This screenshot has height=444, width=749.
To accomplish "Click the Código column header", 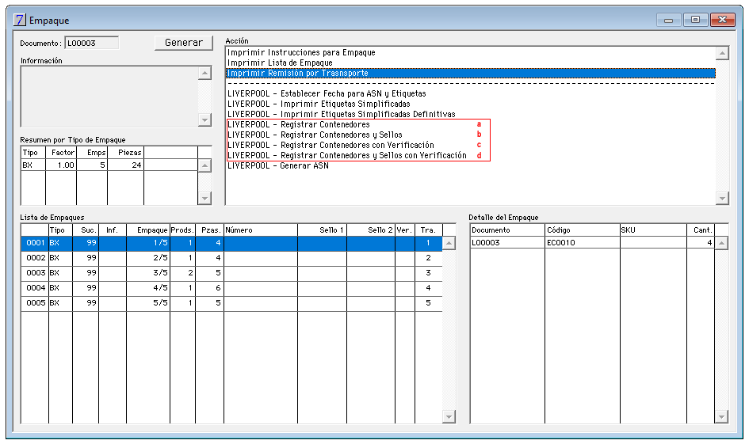I will 583,230.
